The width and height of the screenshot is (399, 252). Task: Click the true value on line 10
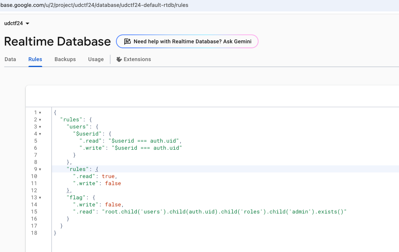108,176
